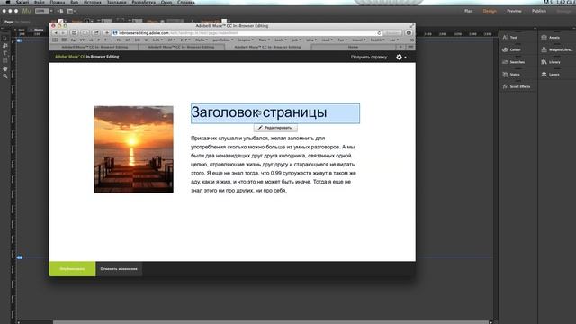This screenshot has width=576, height=324.
Task: Select the Hand tool in Muse toolbar
Action: tap(4, 68)
